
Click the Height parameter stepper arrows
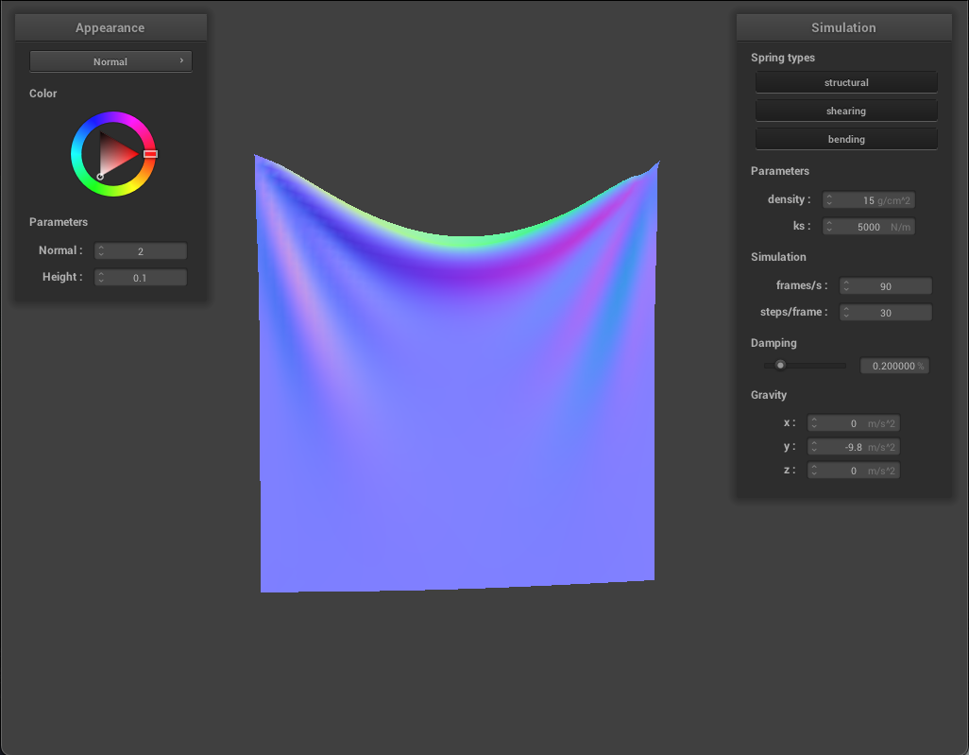[x=101, y=278]
